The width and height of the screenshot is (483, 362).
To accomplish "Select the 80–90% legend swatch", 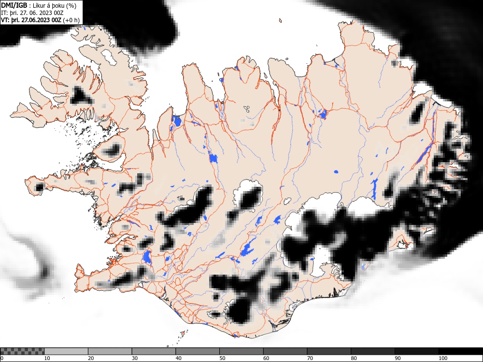I will pyautogui.click(x=373, y=351).
